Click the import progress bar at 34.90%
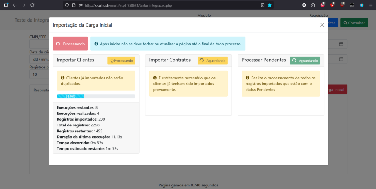 tap(96, 97)
